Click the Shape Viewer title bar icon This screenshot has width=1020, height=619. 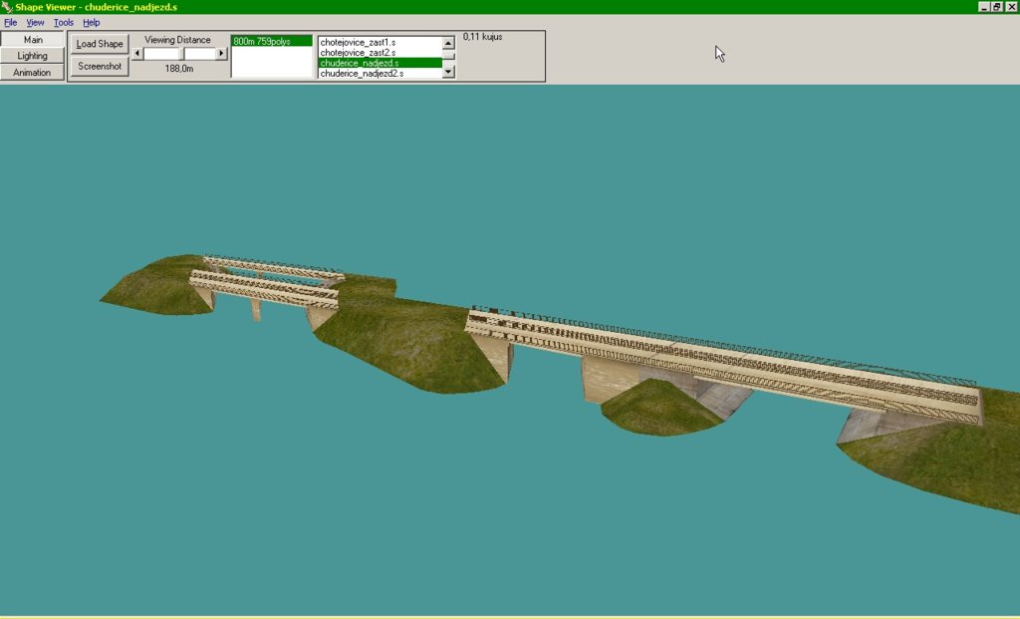pyautogui.click(x=7, y=7)
